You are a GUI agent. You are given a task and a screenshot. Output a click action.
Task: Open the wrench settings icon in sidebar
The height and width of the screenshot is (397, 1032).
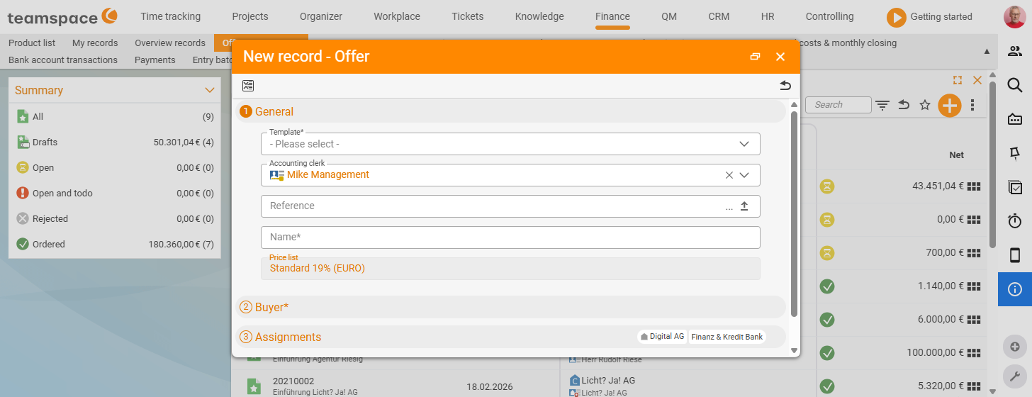[x=1015, y=376]
